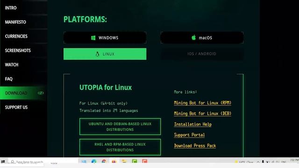Open the CURRENCIES sidebar section
299x168 pixels.
click(x=16, y=36)
